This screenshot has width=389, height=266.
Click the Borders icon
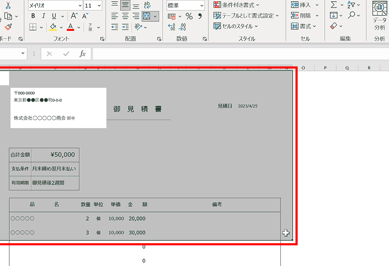pos(33,27)
